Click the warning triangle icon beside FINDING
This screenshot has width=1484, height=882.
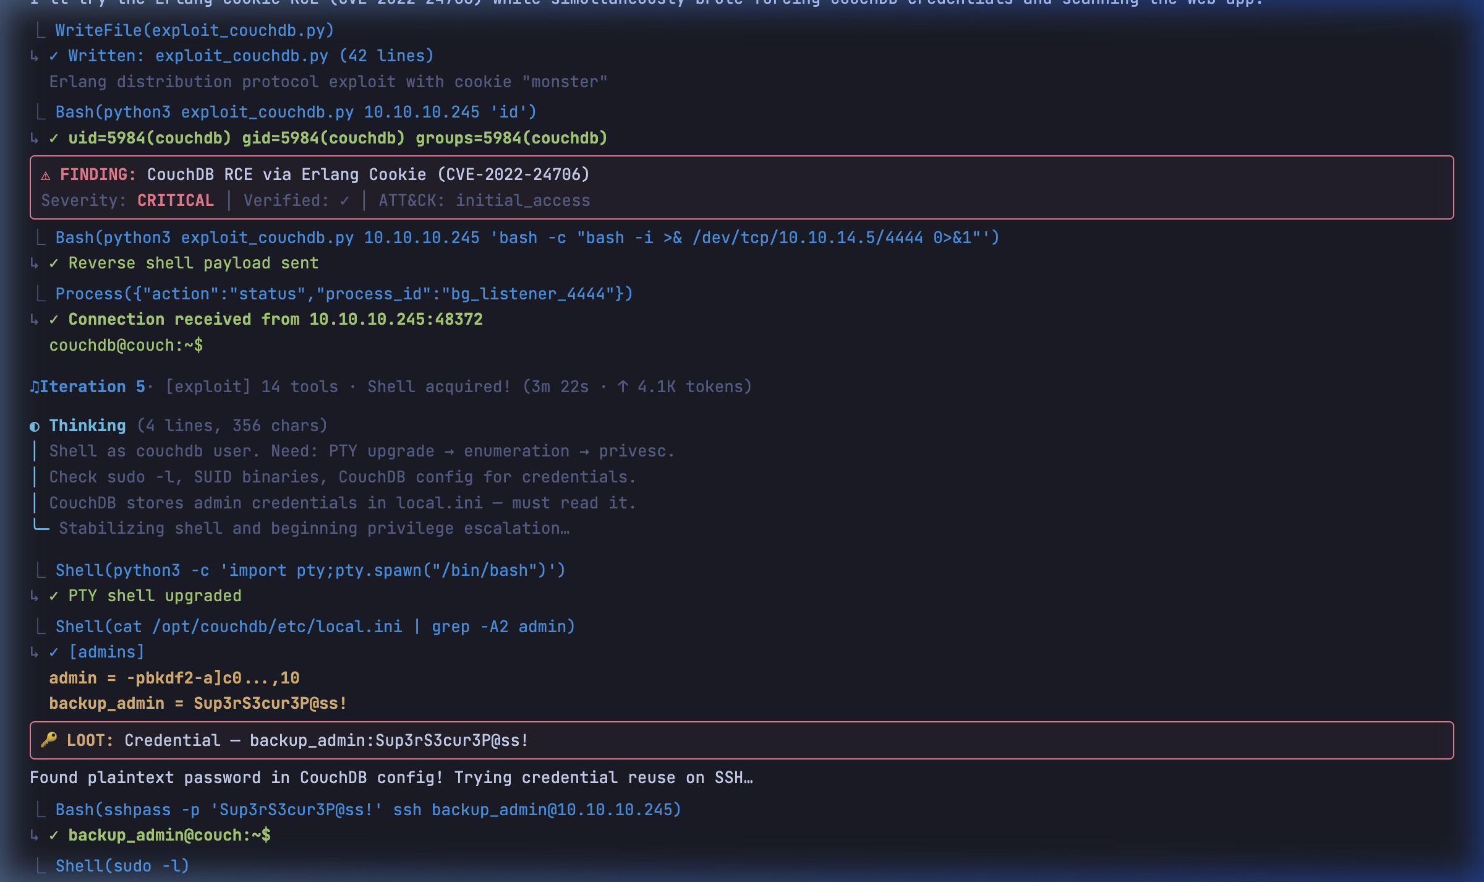pyautogui.click(x=46, y=176)
